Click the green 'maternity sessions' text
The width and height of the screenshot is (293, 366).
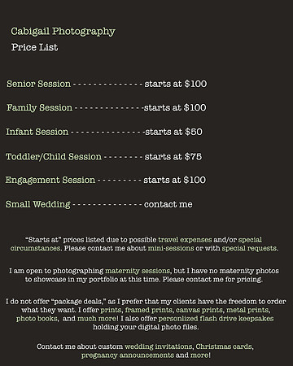pyautogui.click(x=138, y=271)
